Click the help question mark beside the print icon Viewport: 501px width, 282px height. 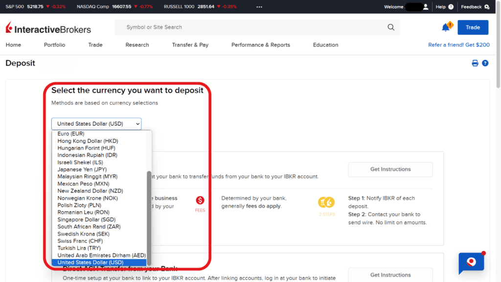pyautogui.click(x=485, y=63)
